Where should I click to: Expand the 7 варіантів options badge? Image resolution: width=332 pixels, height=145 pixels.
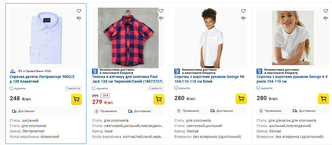[73, 88]
